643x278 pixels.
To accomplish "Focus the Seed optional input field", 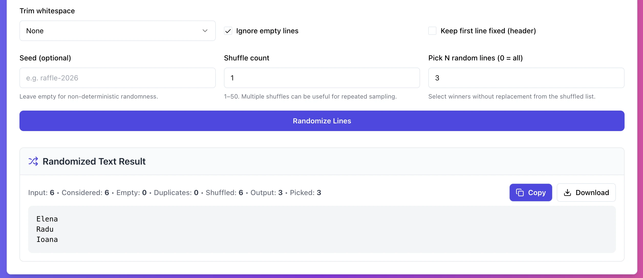I will pyautogui.click(x=117, y=78).
